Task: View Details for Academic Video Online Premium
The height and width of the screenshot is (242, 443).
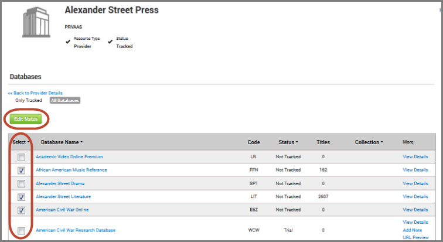Action: click(x=415, y=156)
